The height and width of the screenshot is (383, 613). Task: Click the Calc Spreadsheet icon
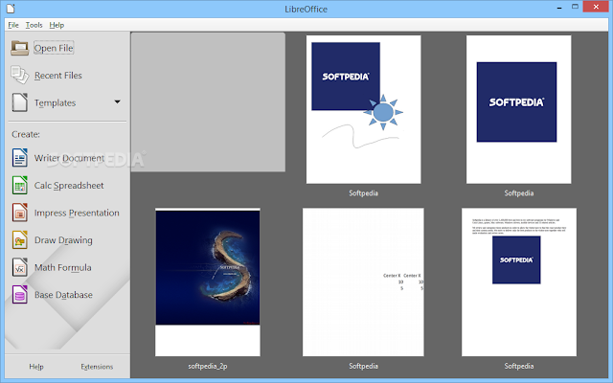coord(19,185)
